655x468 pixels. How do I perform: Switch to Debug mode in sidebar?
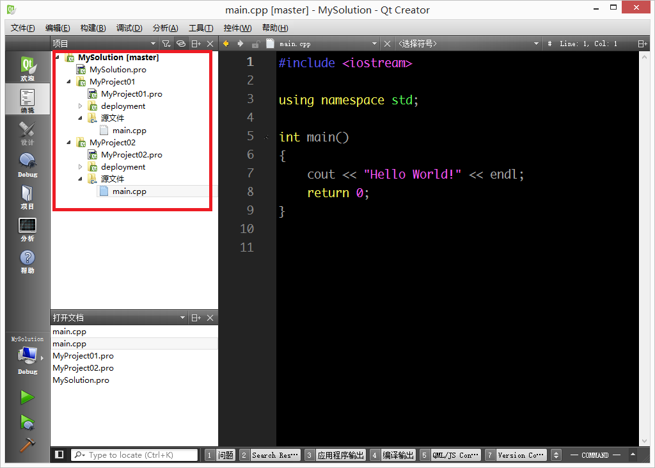click(28, 165)
